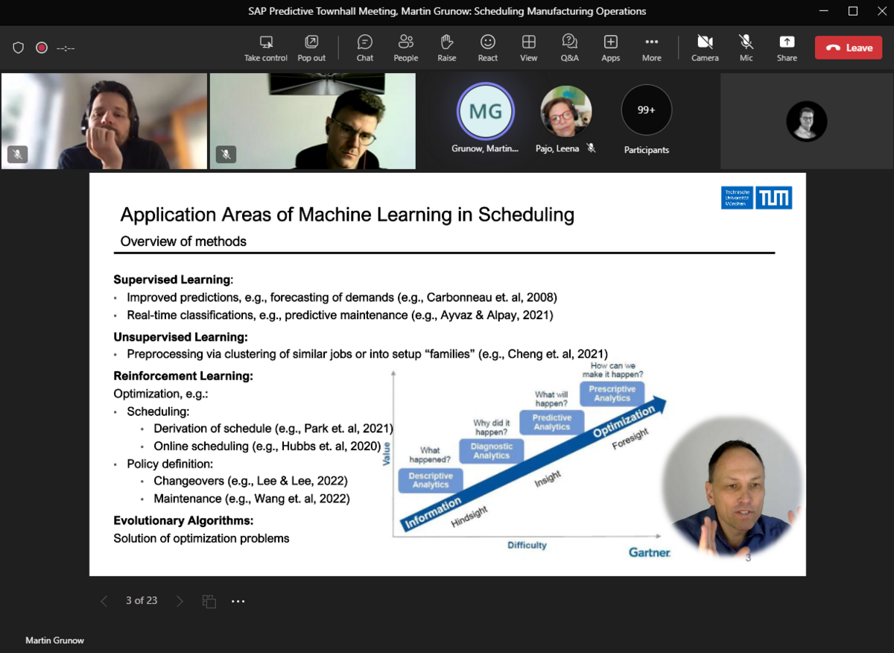Open the Apps menu
Image resolution: width=894 pixels, height=653 pixels.
coord(610,48)
